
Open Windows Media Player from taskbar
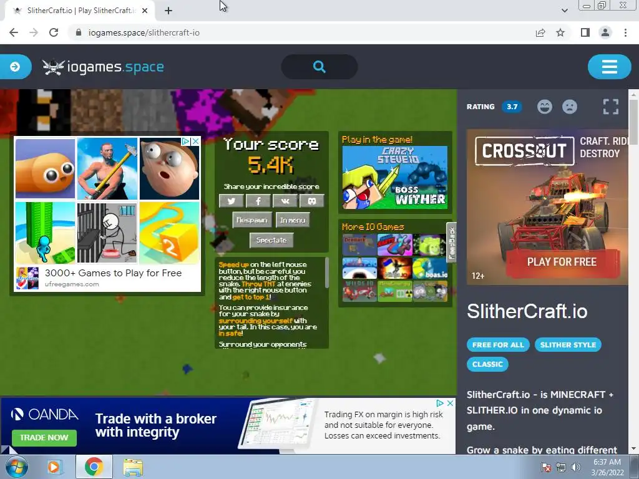[x=54, y=467]
